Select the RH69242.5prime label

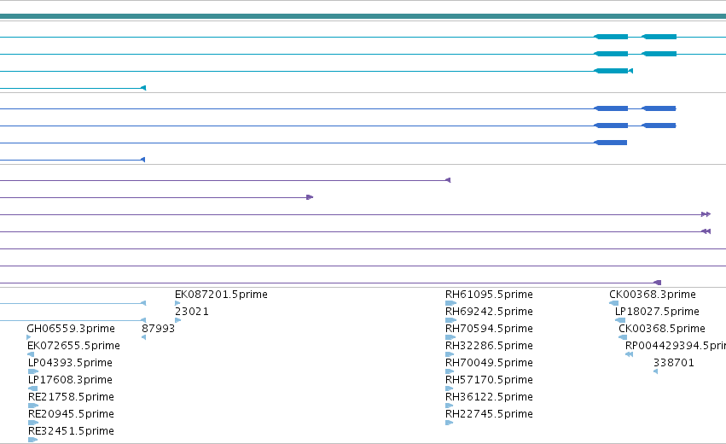pos(489,312)
